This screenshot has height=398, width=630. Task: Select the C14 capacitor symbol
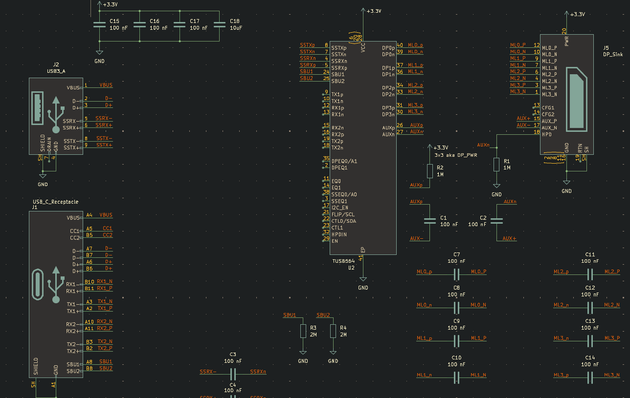(x=590, y=377)
